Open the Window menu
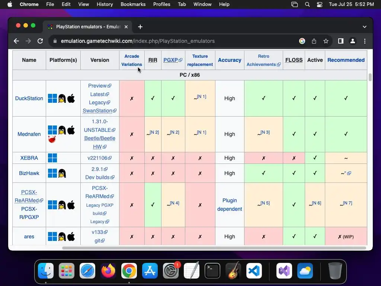 click(202, 4)
